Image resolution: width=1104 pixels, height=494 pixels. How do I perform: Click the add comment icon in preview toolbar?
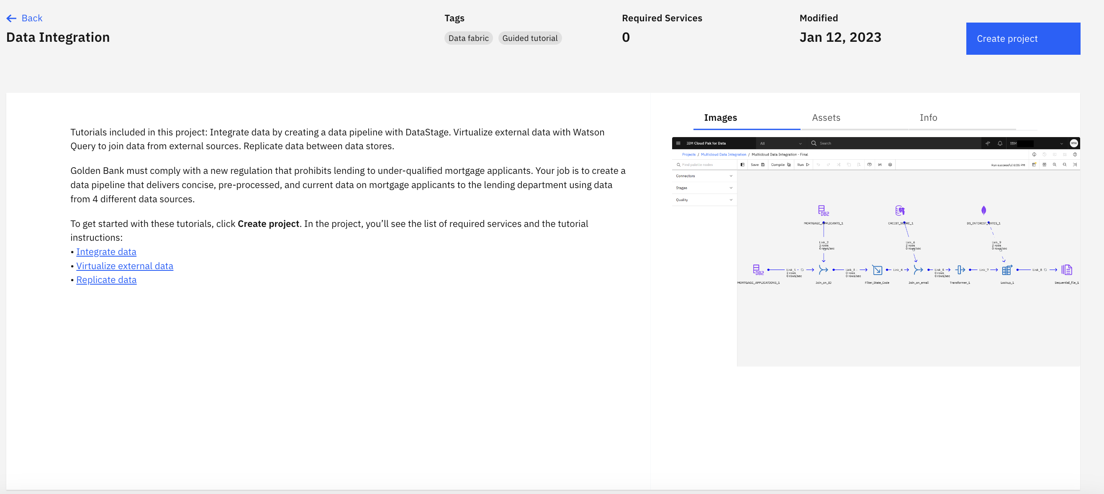click(x=869, y=165)
